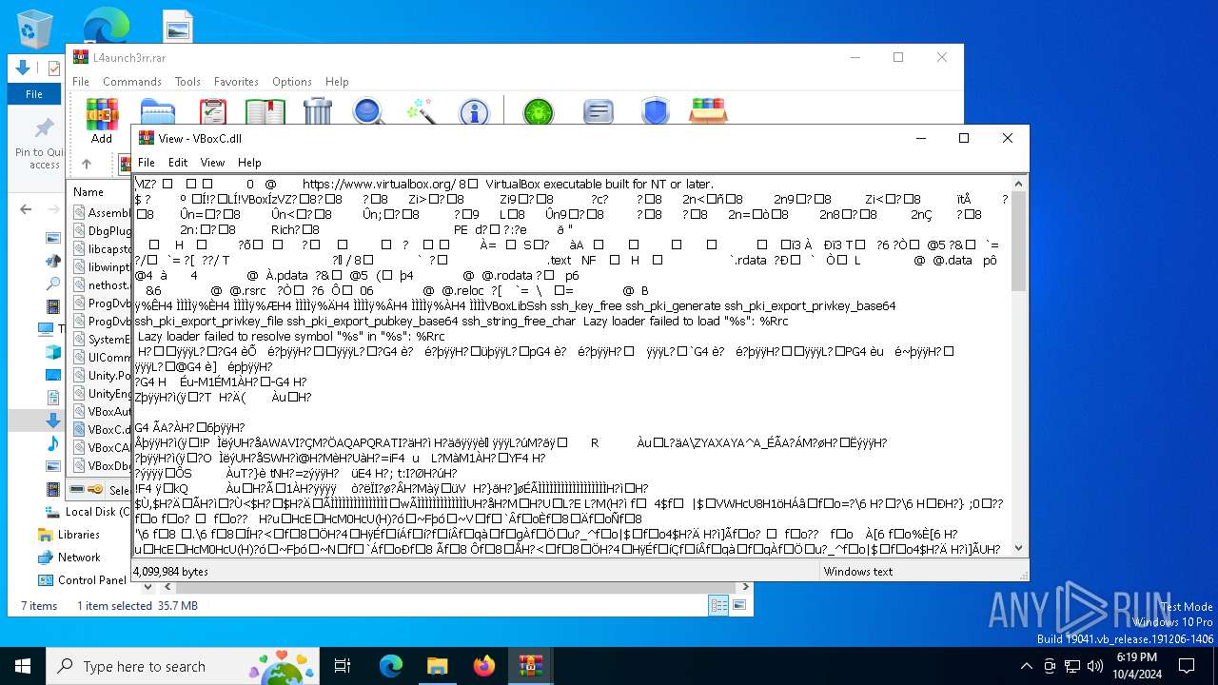Open the Favorites menu in WinRAR
1218x685 pixels.
pyautogui.click(x=236, y=82)
